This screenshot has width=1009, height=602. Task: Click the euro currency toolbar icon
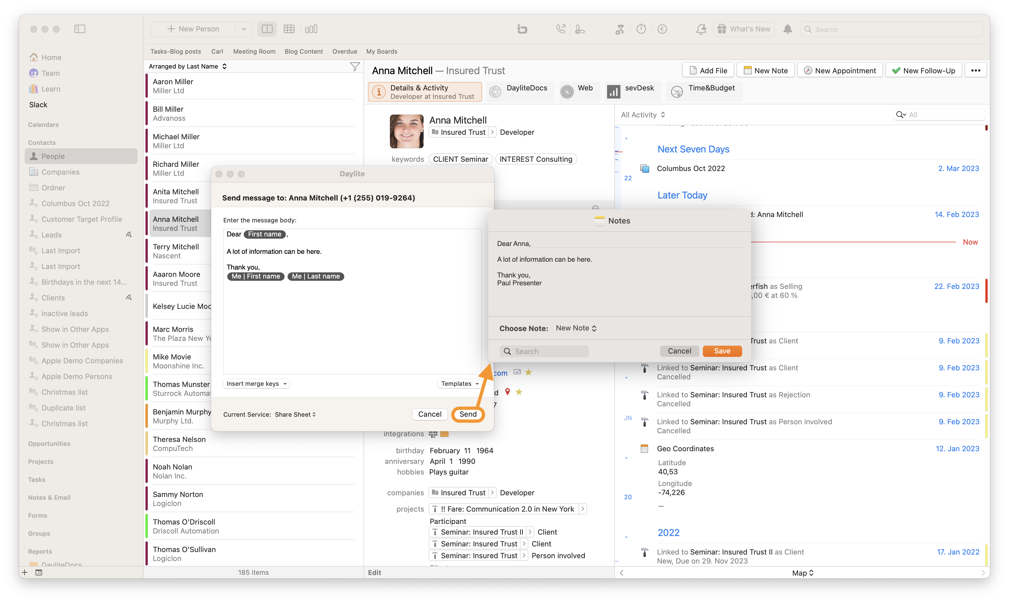[x=662, y=29]
